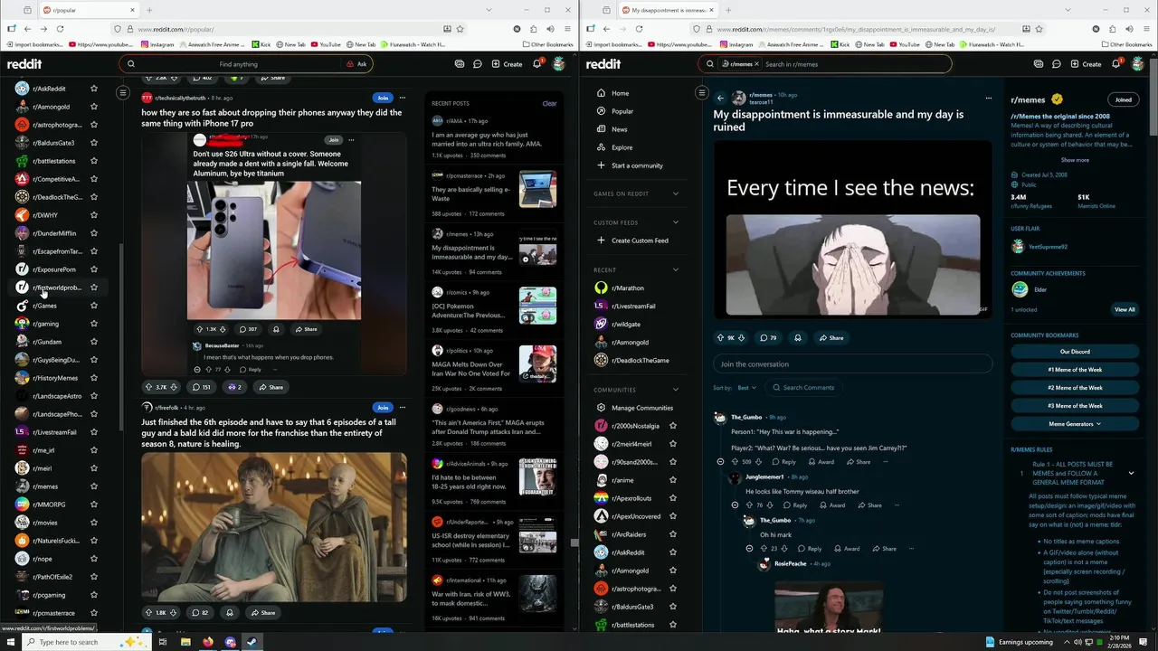Collapse Rule 1 in r/memes rules

pos(1131,473)
